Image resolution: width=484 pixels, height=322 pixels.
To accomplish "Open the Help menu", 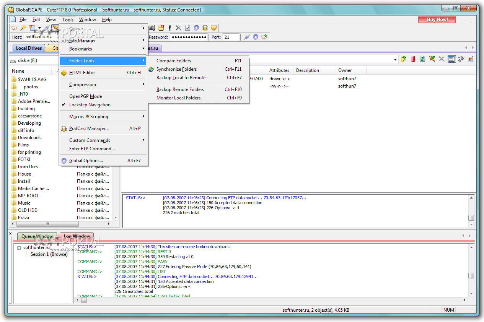I will 107,20.
